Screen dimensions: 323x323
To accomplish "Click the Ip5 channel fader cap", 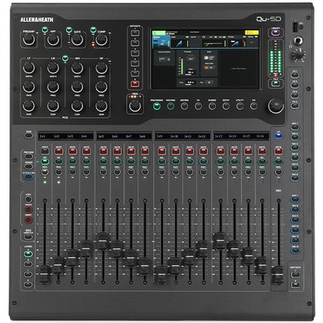I will coord(103,241).
